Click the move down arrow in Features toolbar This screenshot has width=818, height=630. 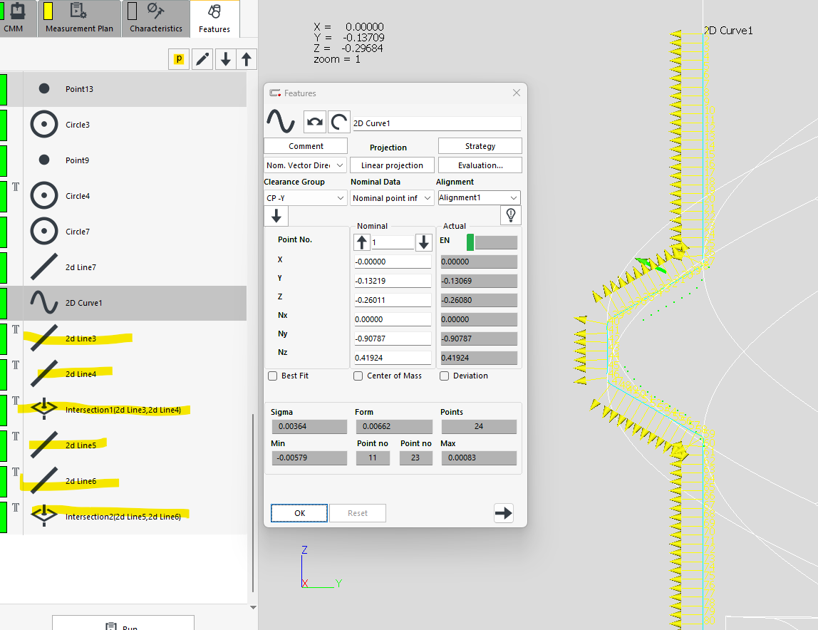(x=225, y=59)
